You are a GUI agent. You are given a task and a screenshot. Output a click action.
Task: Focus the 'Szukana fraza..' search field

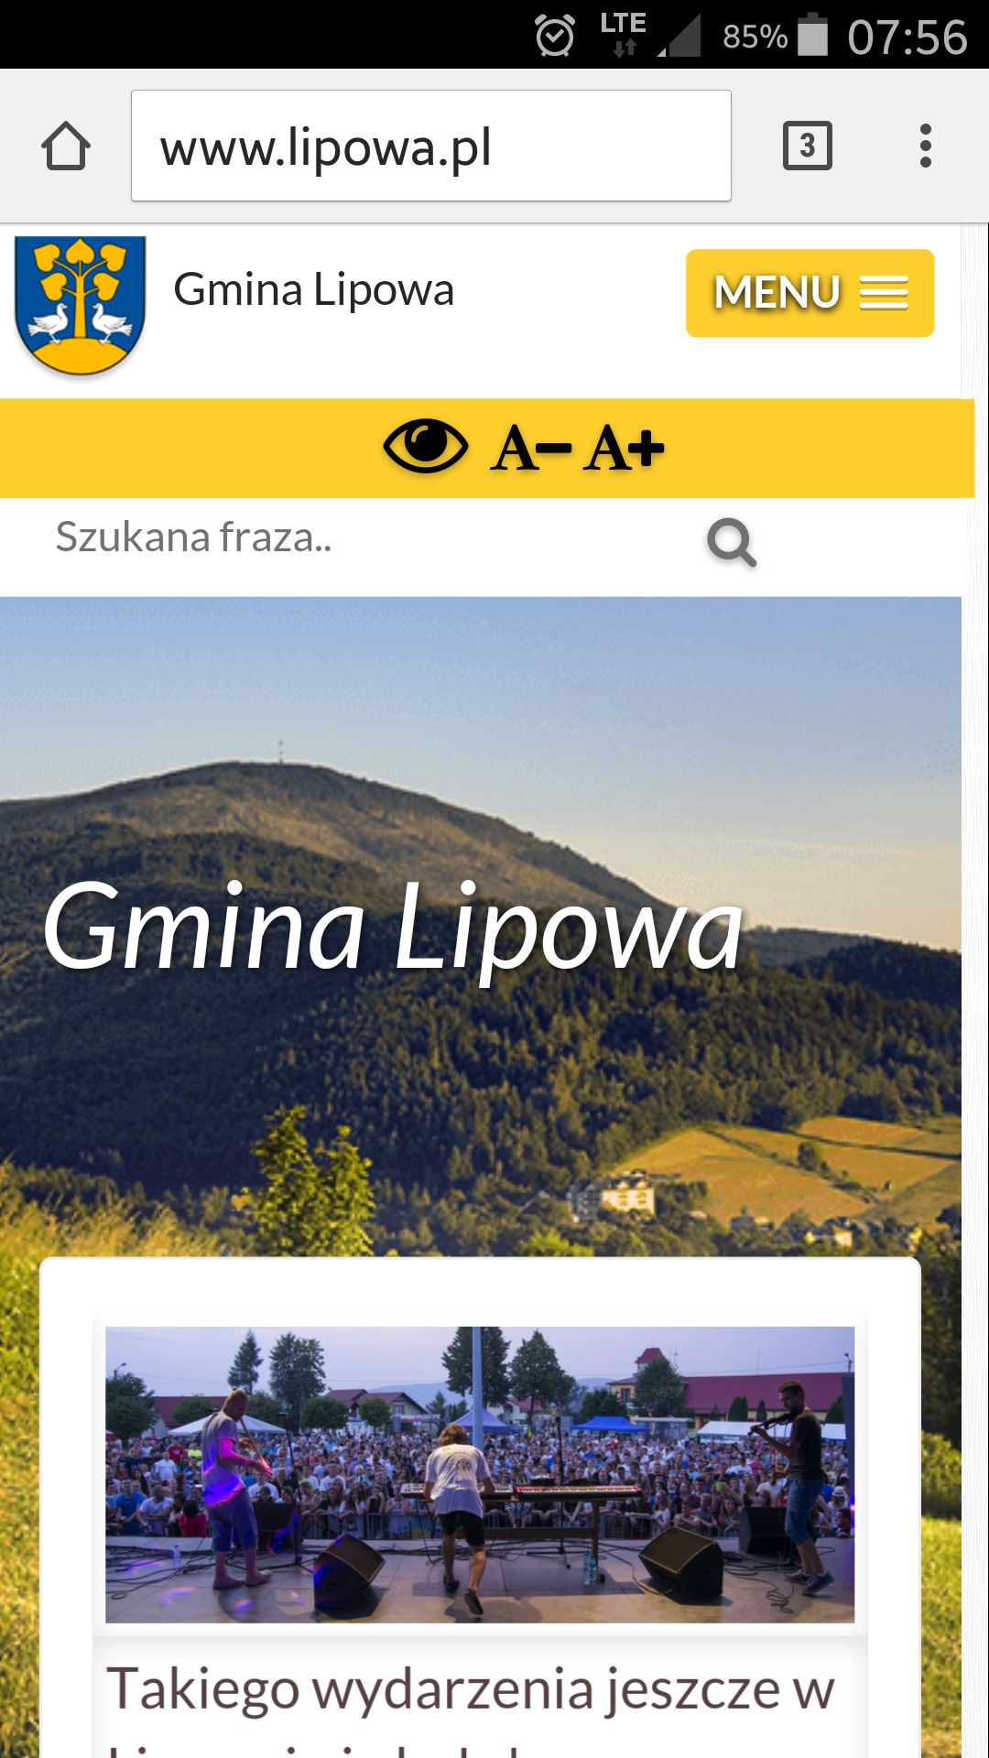pos(366,537)
